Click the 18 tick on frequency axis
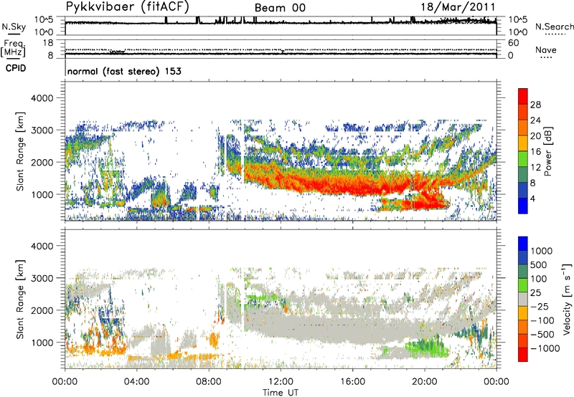Image resolution: width=574 pixels, height=397 pixels. click(48, 43)
